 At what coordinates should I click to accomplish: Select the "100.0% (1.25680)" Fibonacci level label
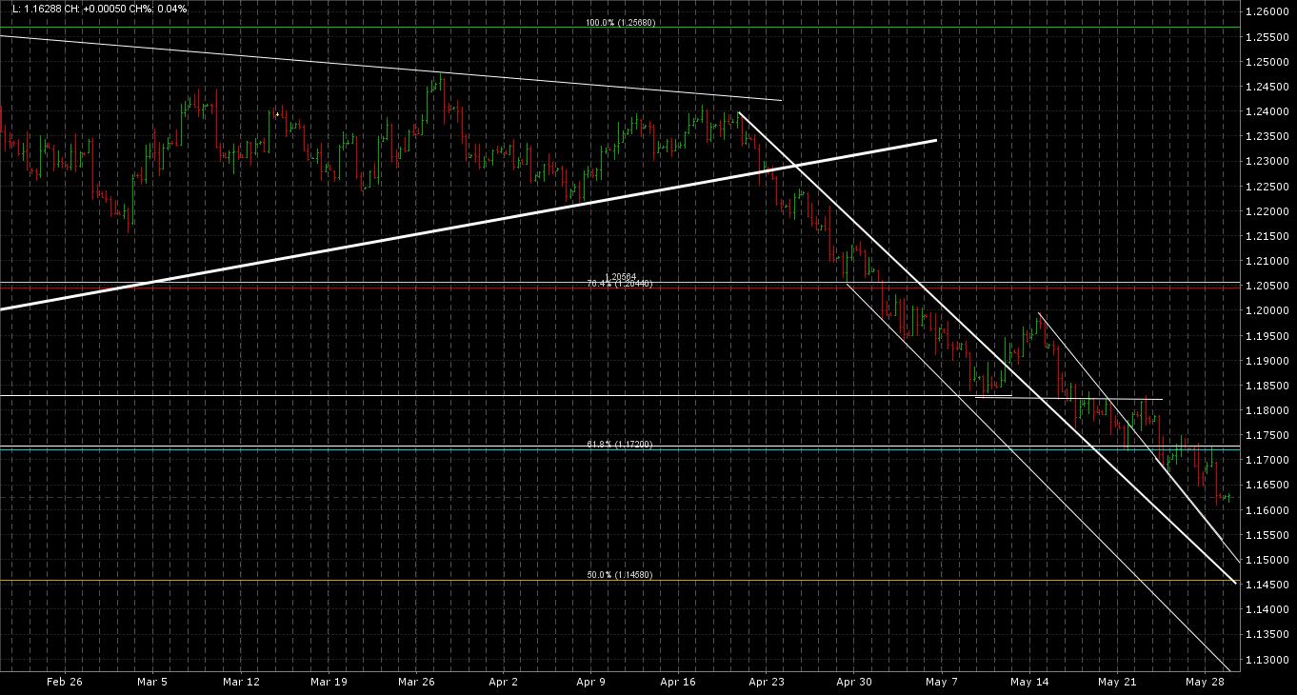coord(619,22)
